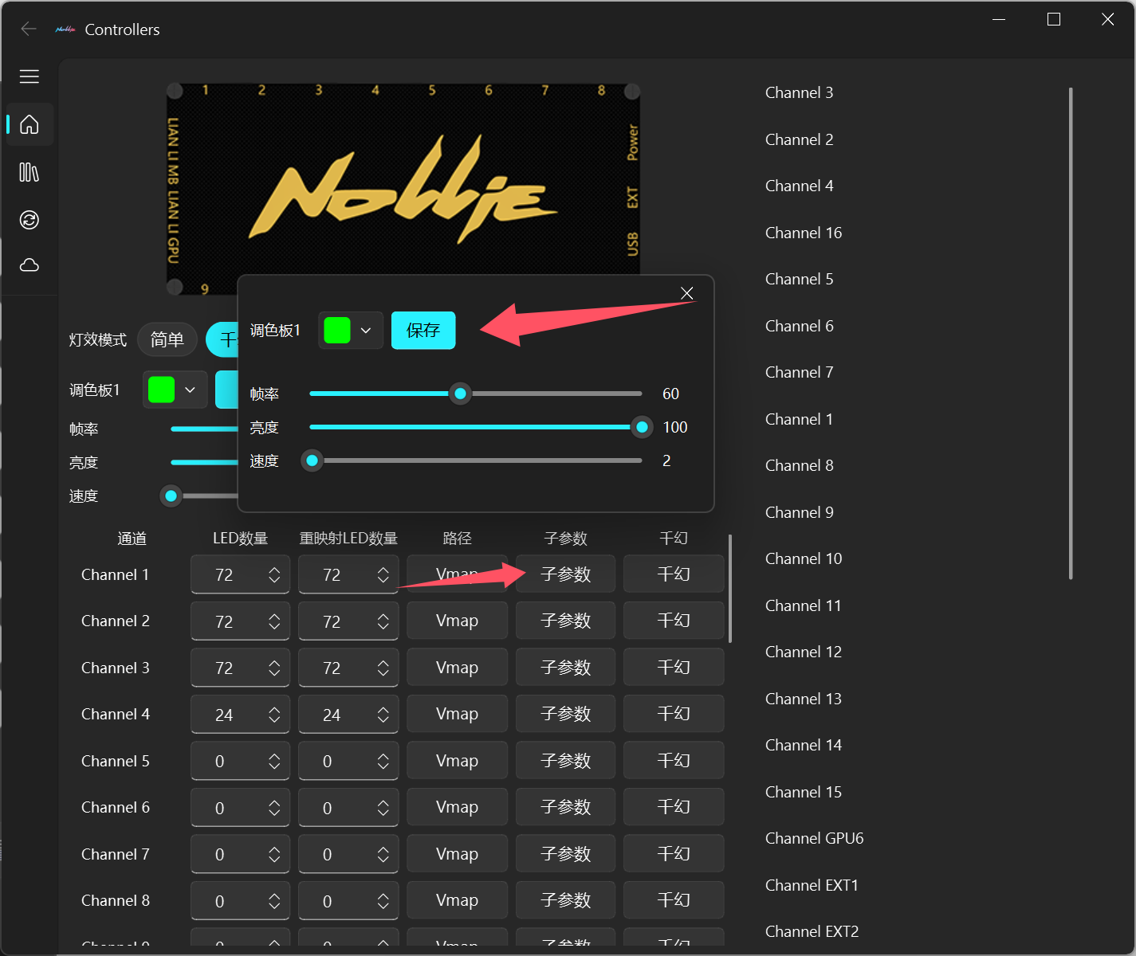Open Channel 2 Vmap path
The image size is (1136, 956).
point(457,621)
